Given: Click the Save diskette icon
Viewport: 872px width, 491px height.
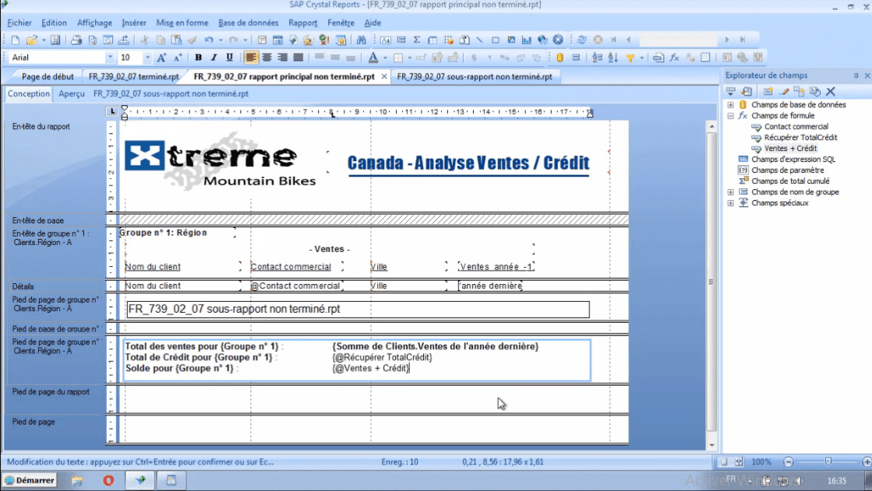Looking at the screenshot, I should pos(55,40).
